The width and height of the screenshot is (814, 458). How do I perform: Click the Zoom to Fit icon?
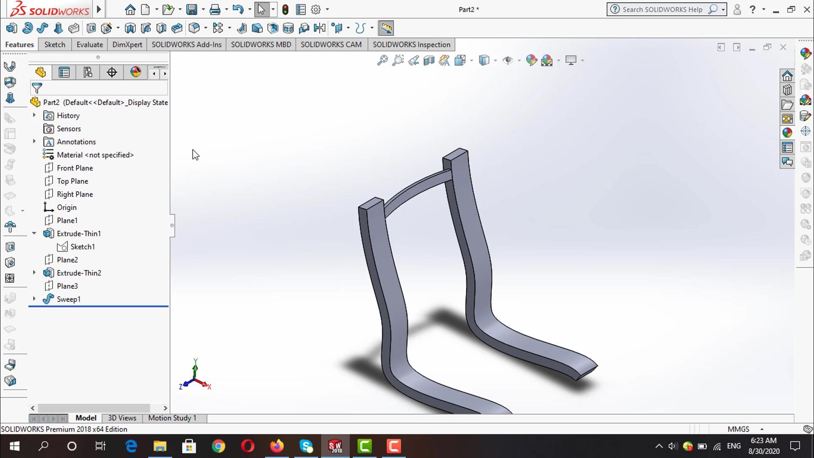[x=382, y=60]
